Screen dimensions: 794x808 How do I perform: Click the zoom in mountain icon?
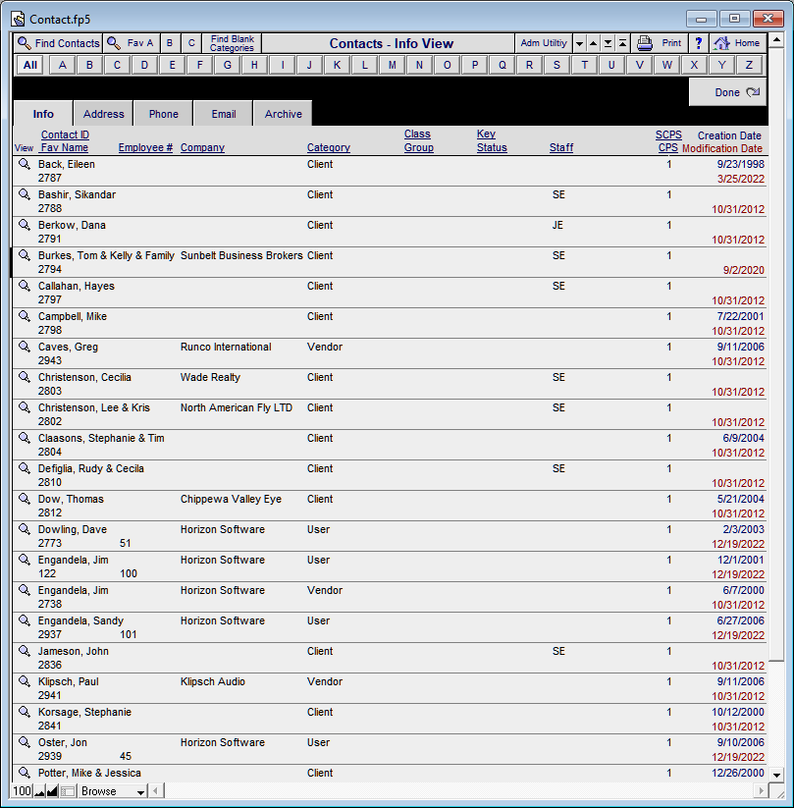(52, 791)
